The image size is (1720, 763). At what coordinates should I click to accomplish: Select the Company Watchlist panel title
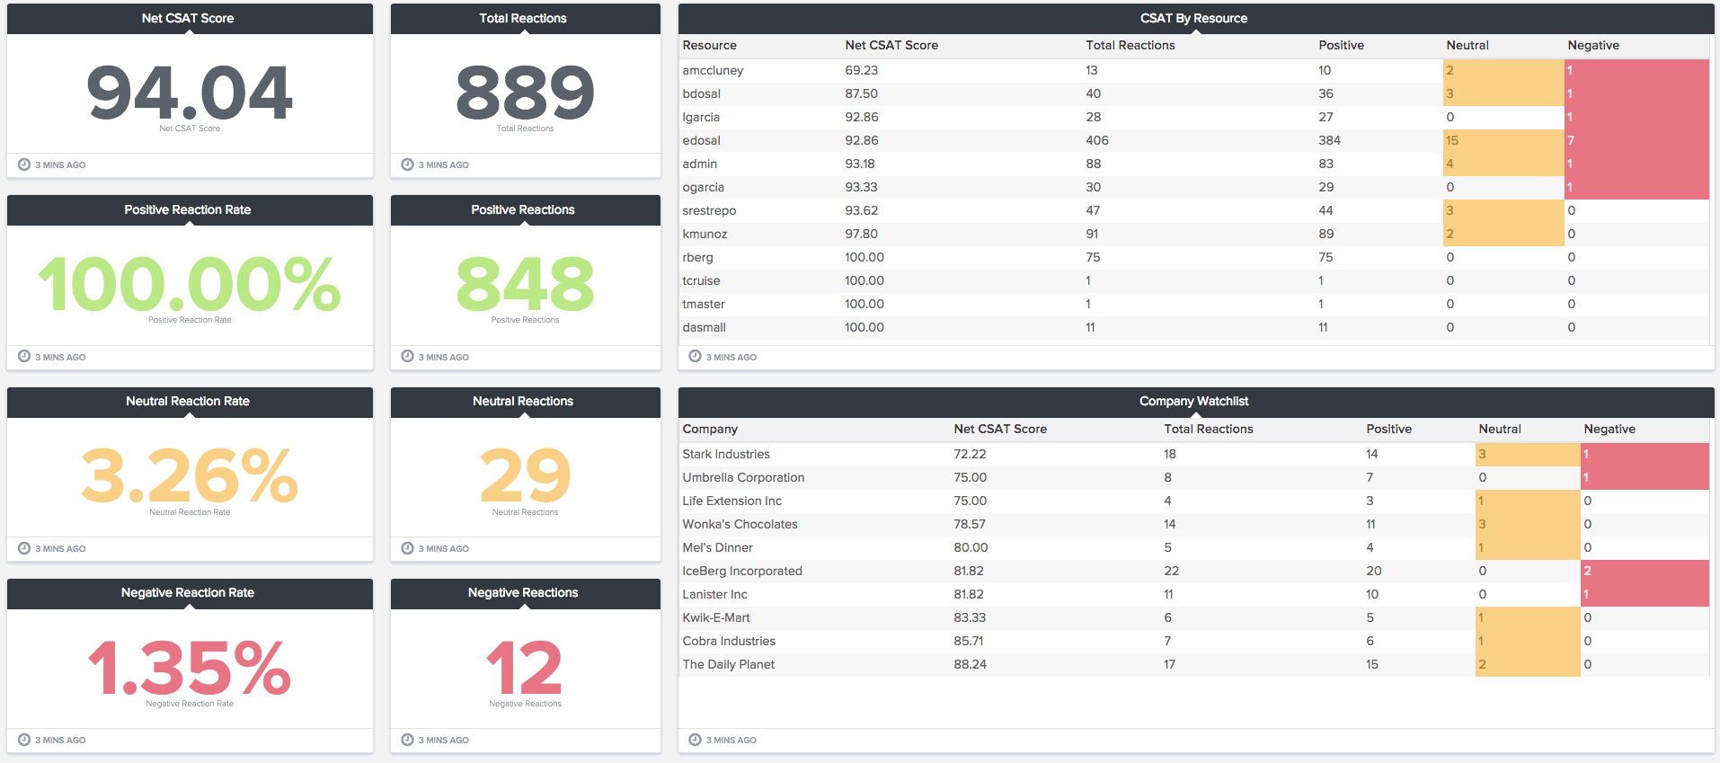[x=1193, y=401]
